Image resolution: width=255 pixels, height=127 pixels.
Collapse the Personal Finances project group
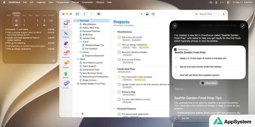pos(114,109)
